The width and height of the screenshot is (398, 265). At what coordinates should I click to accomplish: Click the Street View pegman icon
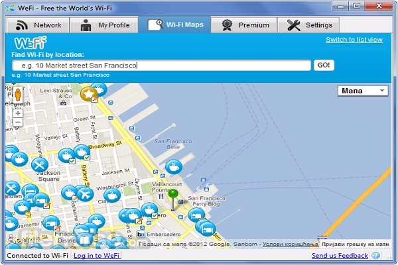18,95
